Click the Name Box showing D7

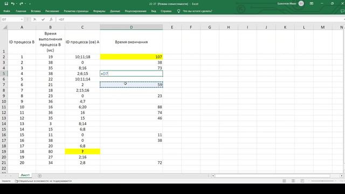pos(11,19)
